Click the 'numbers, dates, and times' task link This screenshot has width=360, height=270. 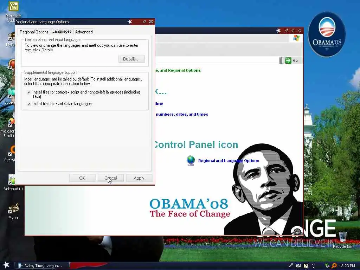[x=182, y=114]
